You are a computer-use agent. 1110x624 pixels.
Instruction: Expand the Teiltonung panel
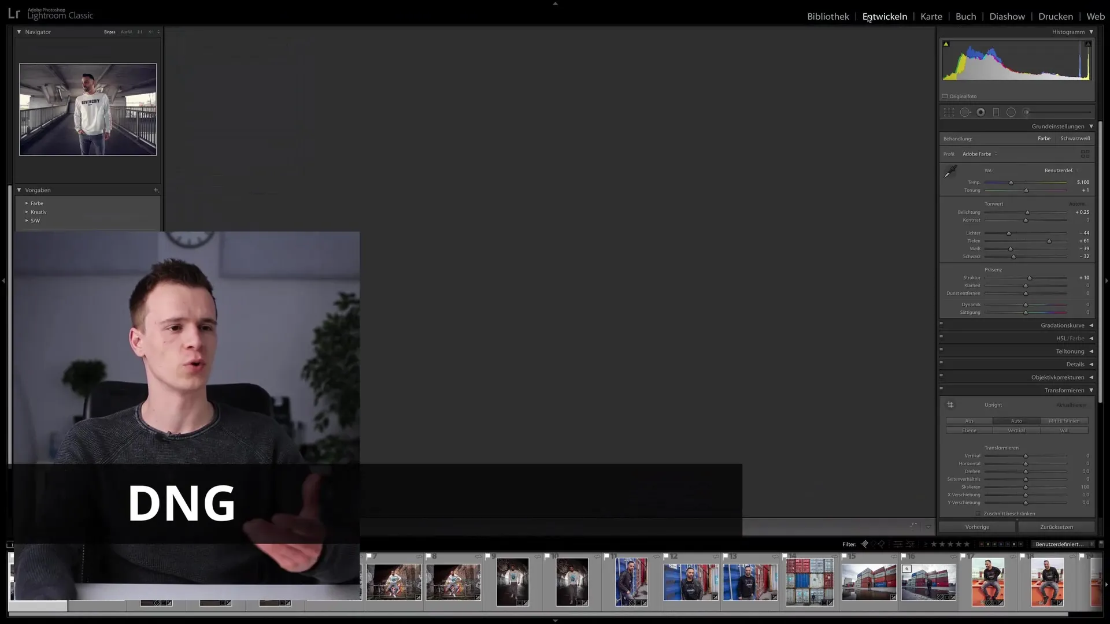tap(1091, 351)
